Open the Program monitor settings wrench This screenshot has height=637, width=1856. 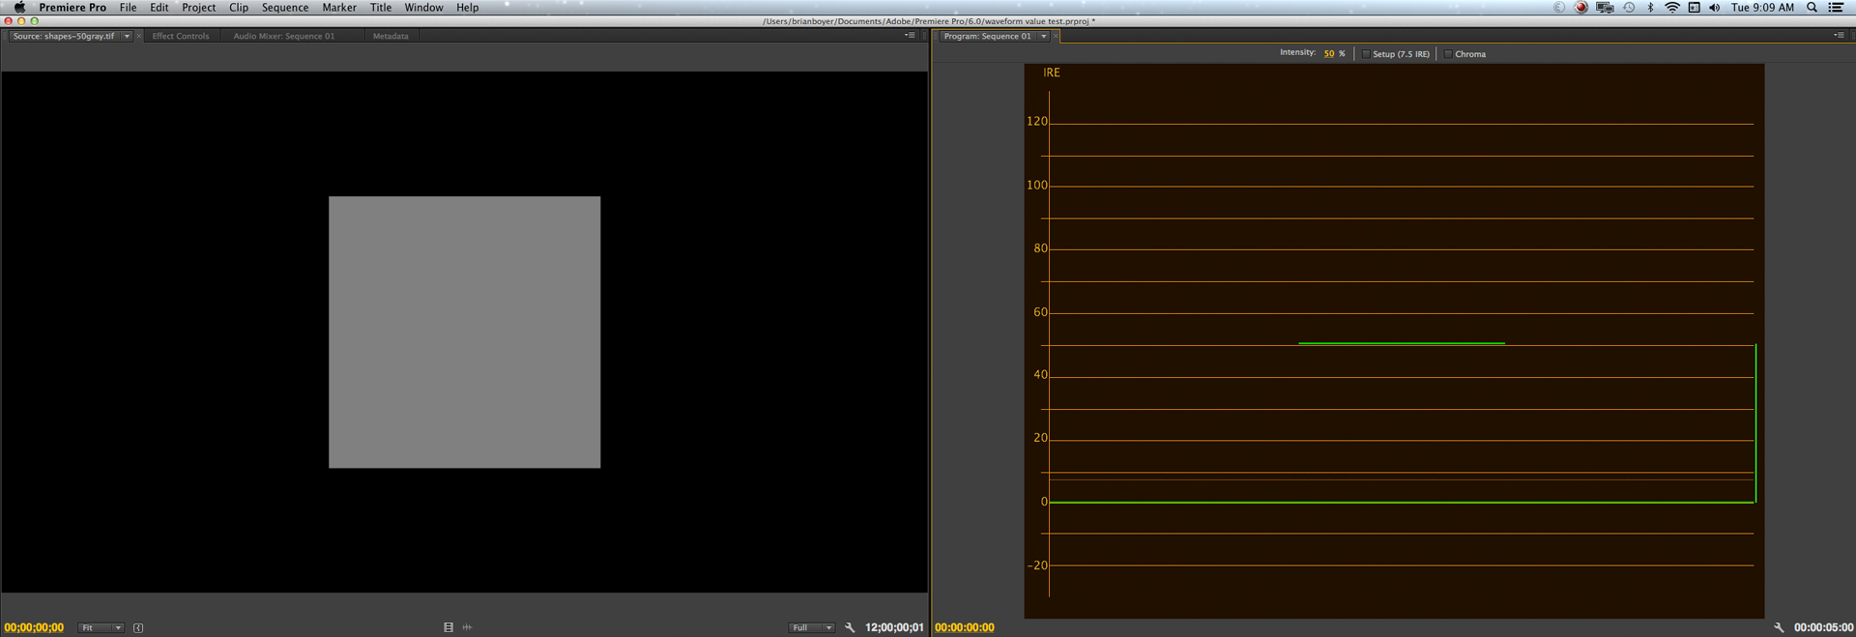tap(1779, 627)
